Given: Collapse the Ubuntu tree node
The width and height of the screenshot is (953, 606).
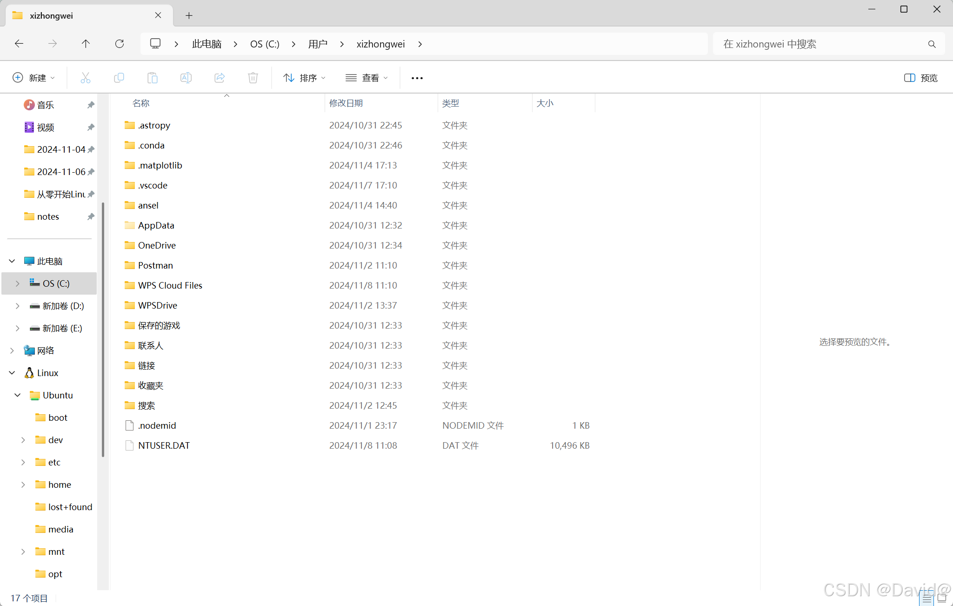Looking at the screenshot, I should (18, 395).
